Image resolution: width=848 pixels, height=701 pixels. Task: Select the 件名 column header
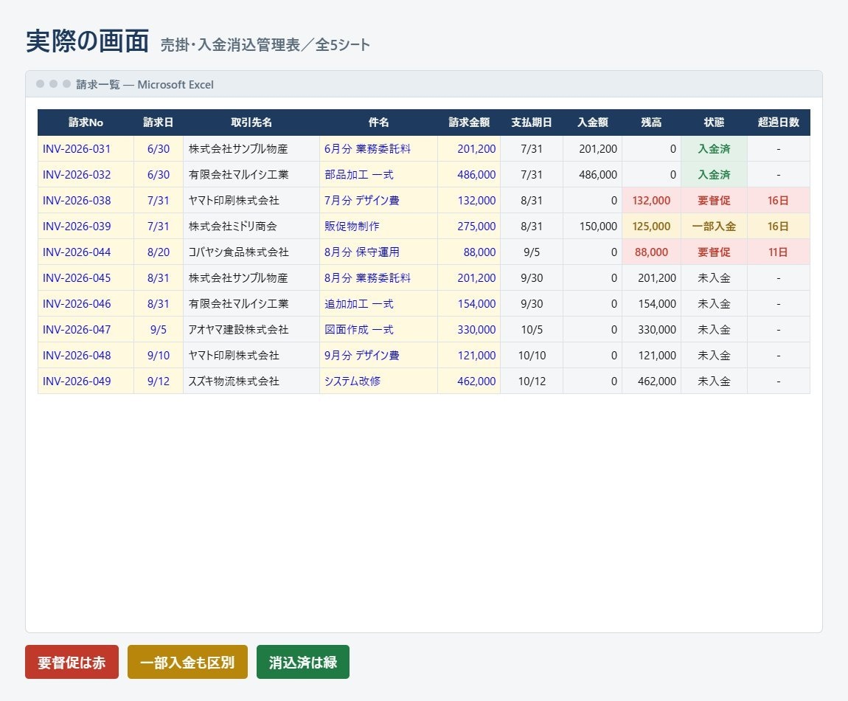(378, 122)
